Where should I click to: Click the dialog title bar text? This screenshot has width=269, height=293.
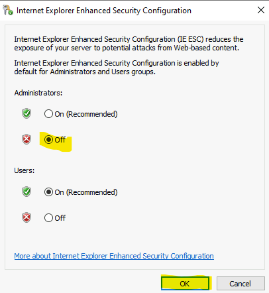pos(104,11)
